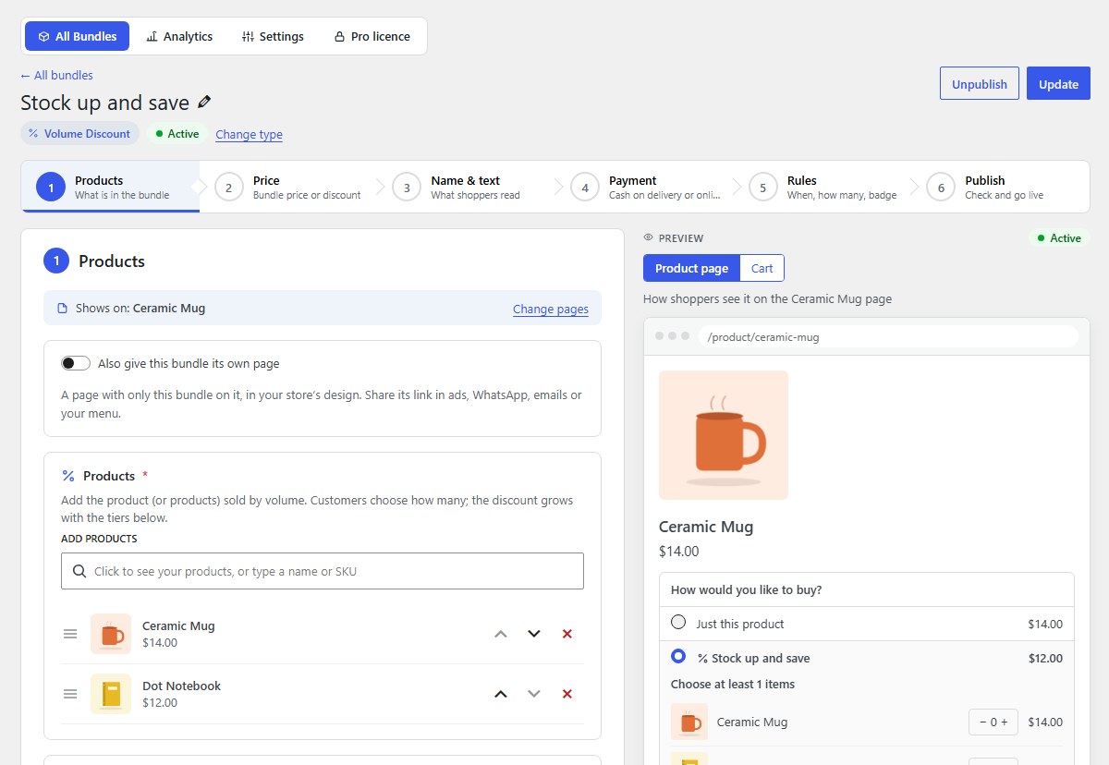Image resolution: width=1109 pixels, height=765 pixels.
Task: Click the Update button
Action: [1059, 83]
